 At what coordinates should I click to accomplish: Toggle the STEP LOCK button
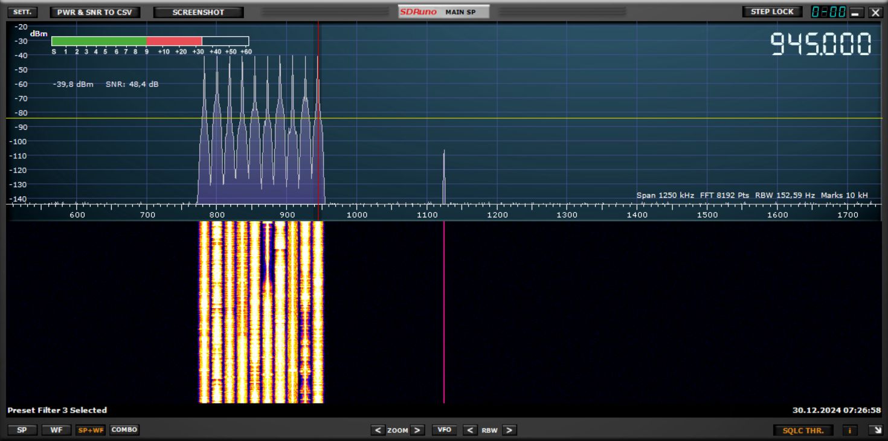pos(772,12)
